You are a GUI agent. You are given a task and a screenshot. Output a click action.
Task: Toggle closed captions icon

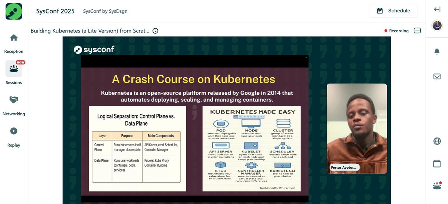click(x=417, y=31)
